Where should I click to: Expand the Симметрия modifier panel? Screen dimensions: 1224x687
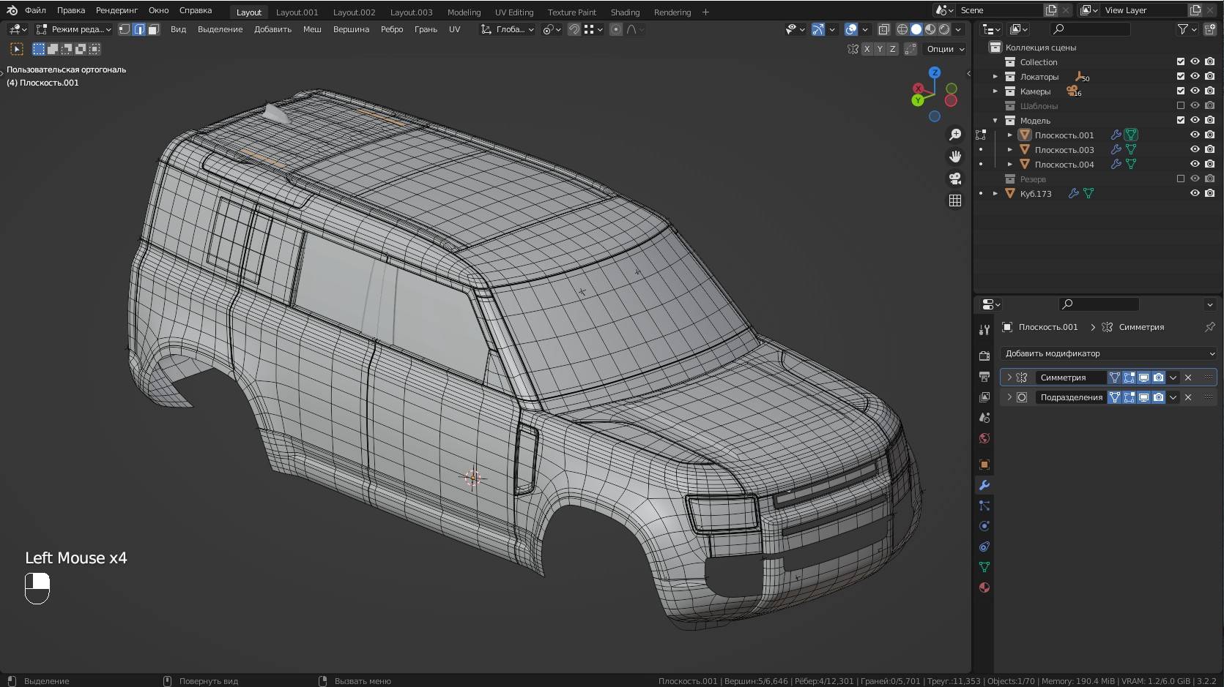tap(1010, 377)
